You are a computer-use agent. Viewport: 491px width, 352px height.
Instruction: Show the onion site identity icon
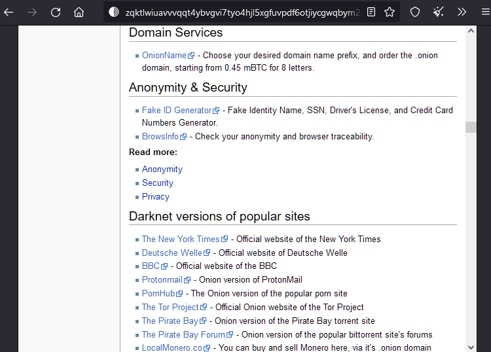(114, 12)
